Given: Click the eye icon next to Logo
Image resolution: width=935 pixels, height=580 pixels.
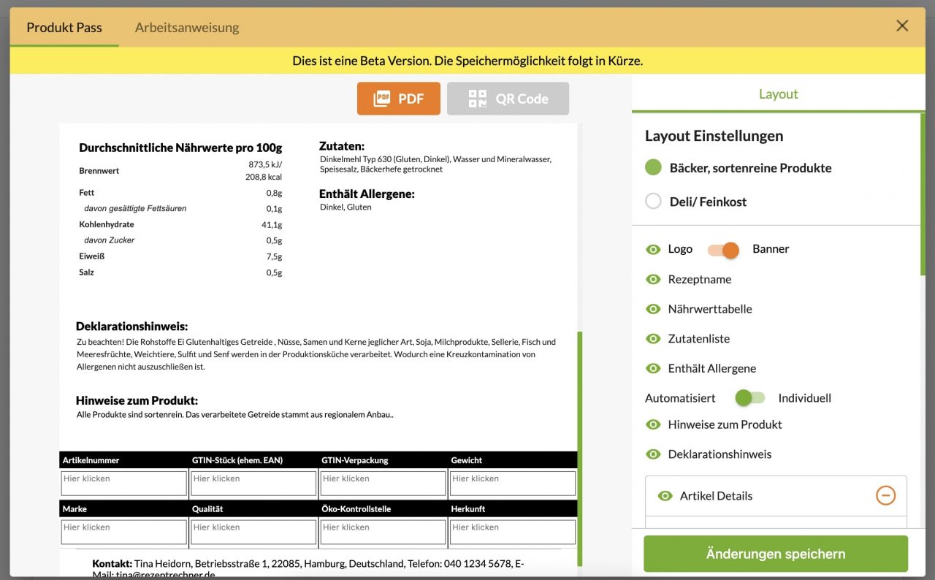Looking at the screenshot, I should pyautogui.click(x=652, y=249).
